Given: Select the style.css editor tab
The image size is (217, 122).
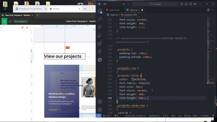Looking at the screenshot, I should click(133, 10).
